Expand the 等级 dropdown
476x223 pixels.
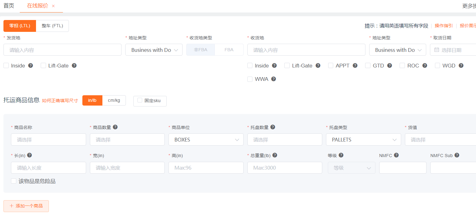[351, 168]
